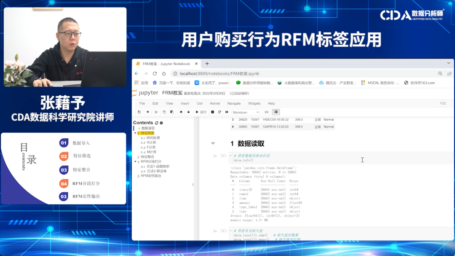This screenshot has width=455, height=256.
Task: Collapse the 特征筛选 section in Contents
Action: (x=135, y=133)
